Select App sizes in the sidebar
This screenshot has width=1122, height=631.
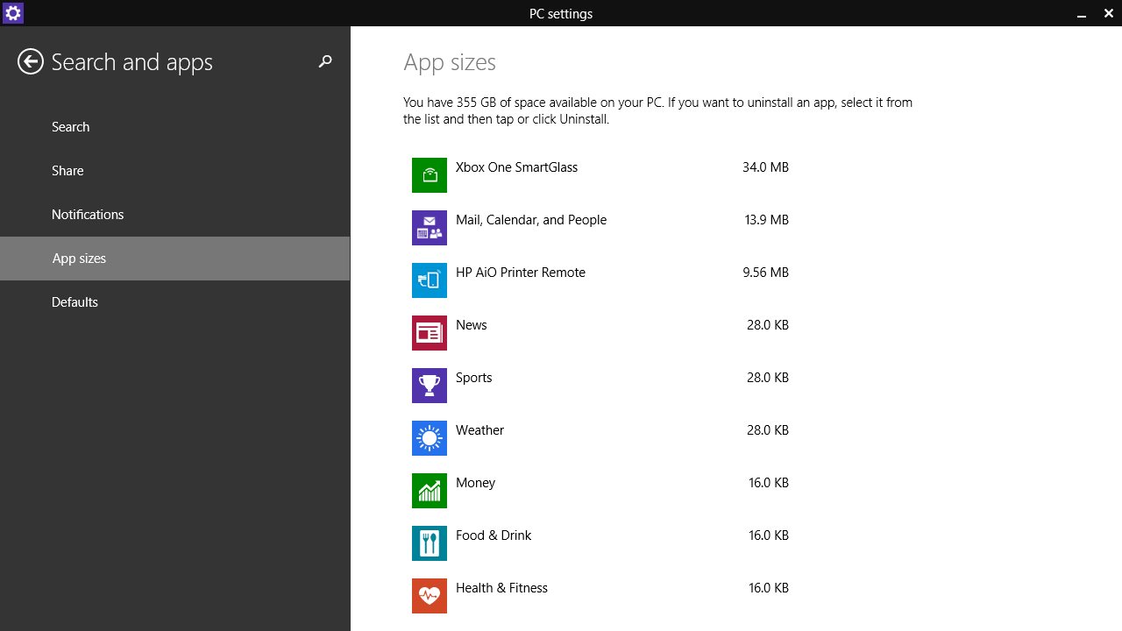pyautogui.click(x=175, y=259)
